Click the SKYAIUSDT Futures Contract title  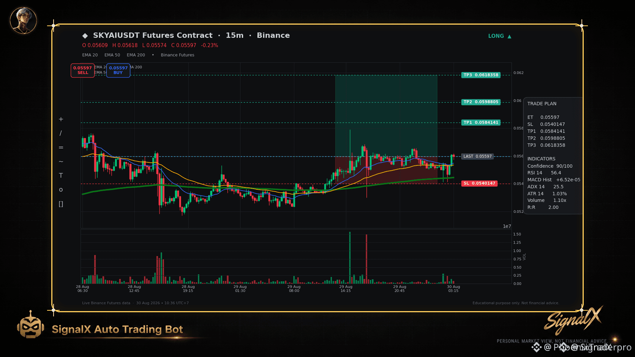(153, 35)
